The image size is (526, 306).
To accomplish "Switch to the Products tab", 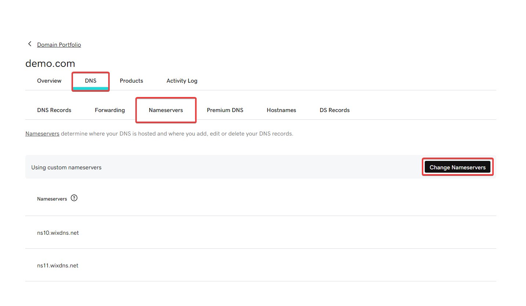I will [131, 81].
